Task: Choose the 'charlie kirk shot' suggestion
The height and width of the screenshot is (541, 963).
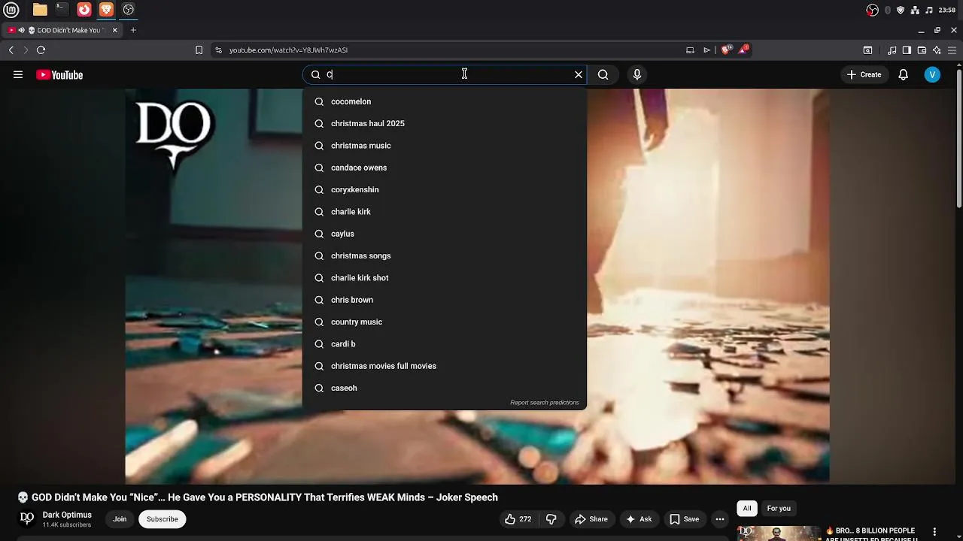Action: [x=444, y=278]
